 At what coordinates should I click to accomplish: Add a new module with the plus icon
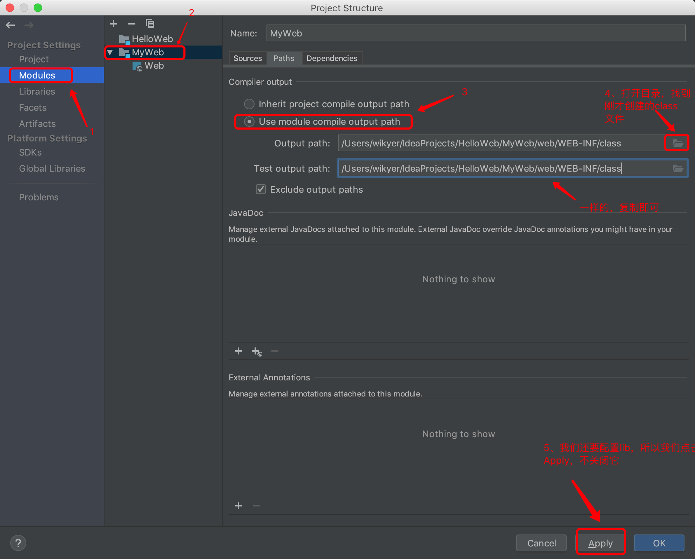click(113, 23)
